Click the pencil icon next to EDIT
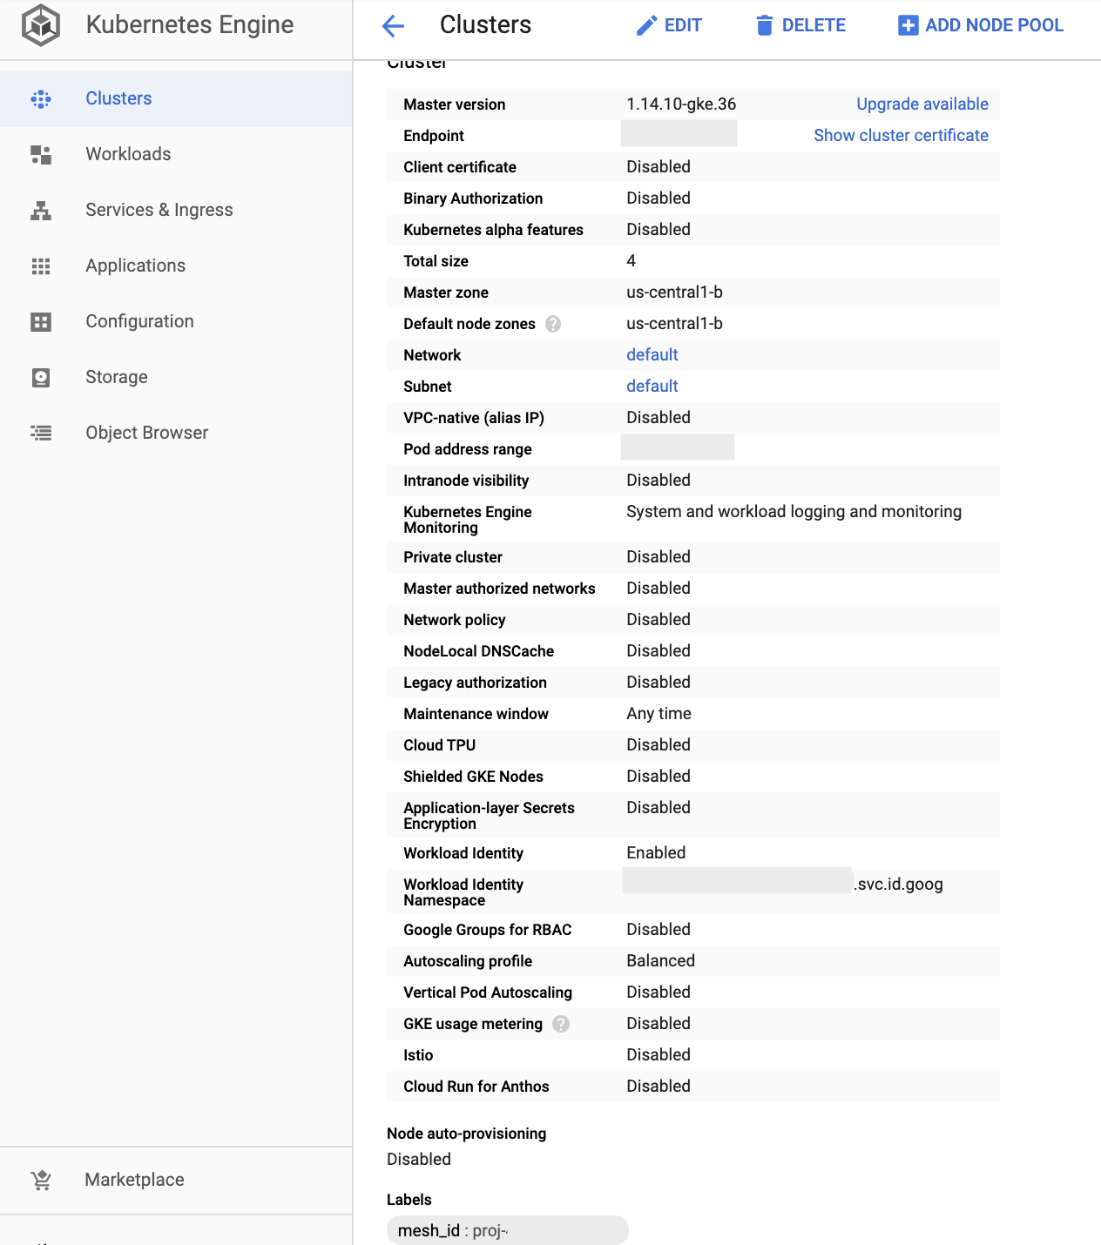 point(646,25)
